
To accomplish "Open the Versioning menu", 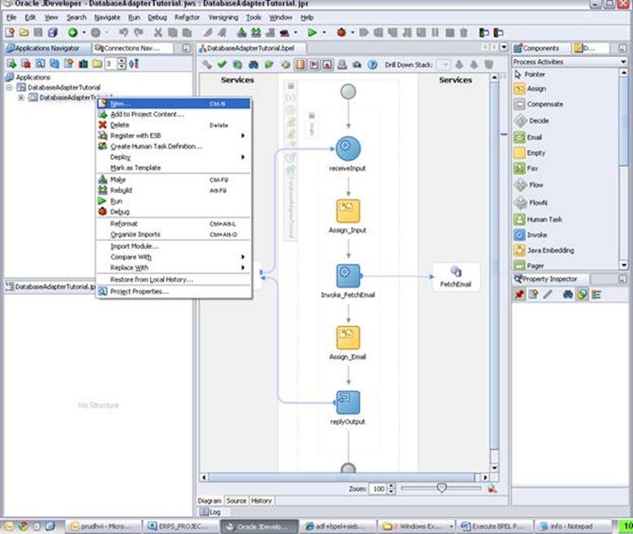I will (x=223, y=17).
